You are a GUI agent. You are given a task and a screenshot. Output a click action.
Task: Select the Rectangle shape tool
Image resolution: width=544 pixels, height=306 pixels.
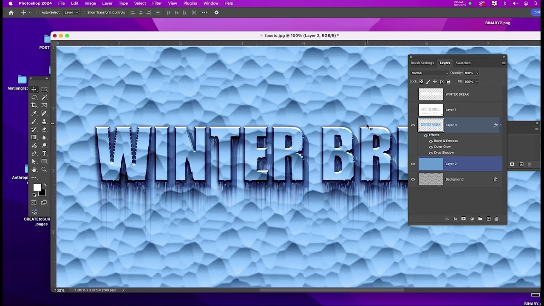click(44, 161)
